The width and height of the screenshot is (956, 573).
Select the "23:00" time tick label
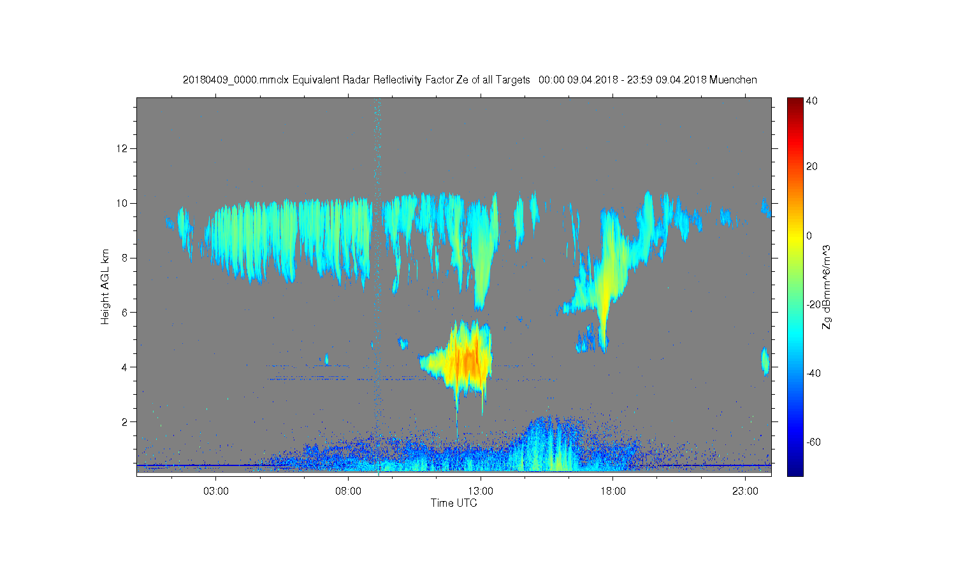(745, 492)
